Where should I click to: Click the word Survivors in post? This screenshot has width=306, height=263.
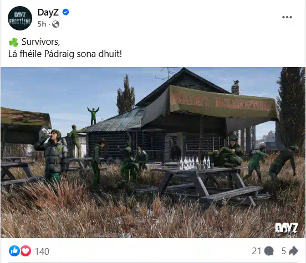click(40, 42)
